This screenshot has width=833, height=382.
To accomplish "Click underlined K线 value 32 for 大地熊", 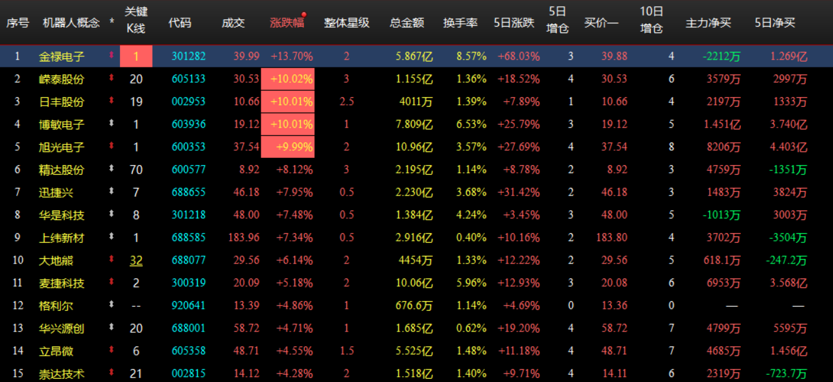I will pyautogui.click(x=136, y=260).
